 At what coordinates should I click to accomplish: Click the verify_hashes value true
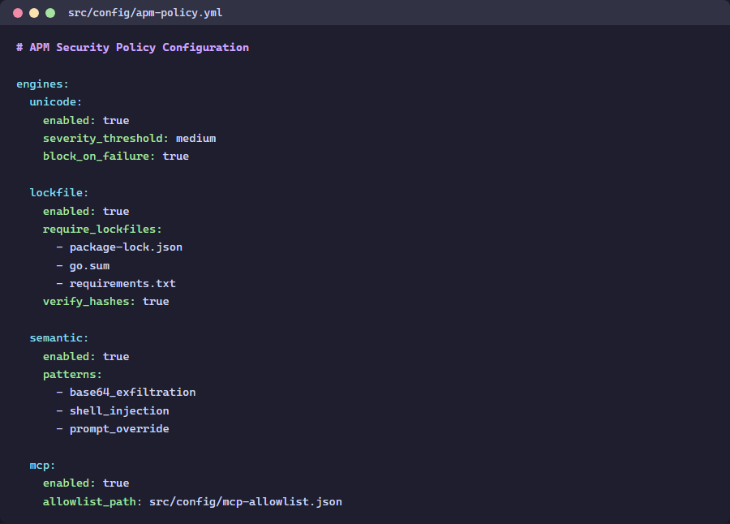(x=156, y=301)
